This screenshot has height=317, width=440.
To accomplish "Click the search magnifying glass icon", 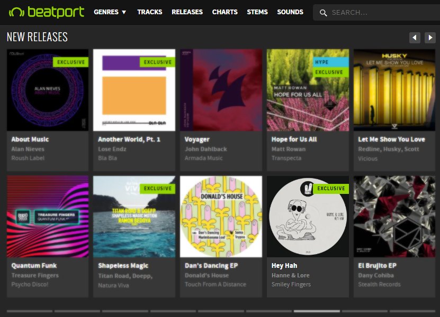I will (323, 12).
